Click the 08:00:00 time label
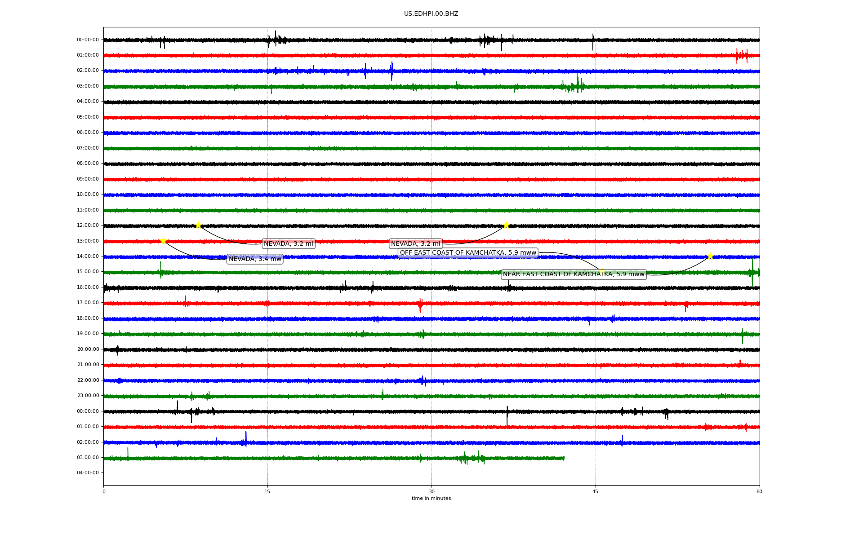The image size is (863, 539). pyautogui.click(x=88, y=163)
